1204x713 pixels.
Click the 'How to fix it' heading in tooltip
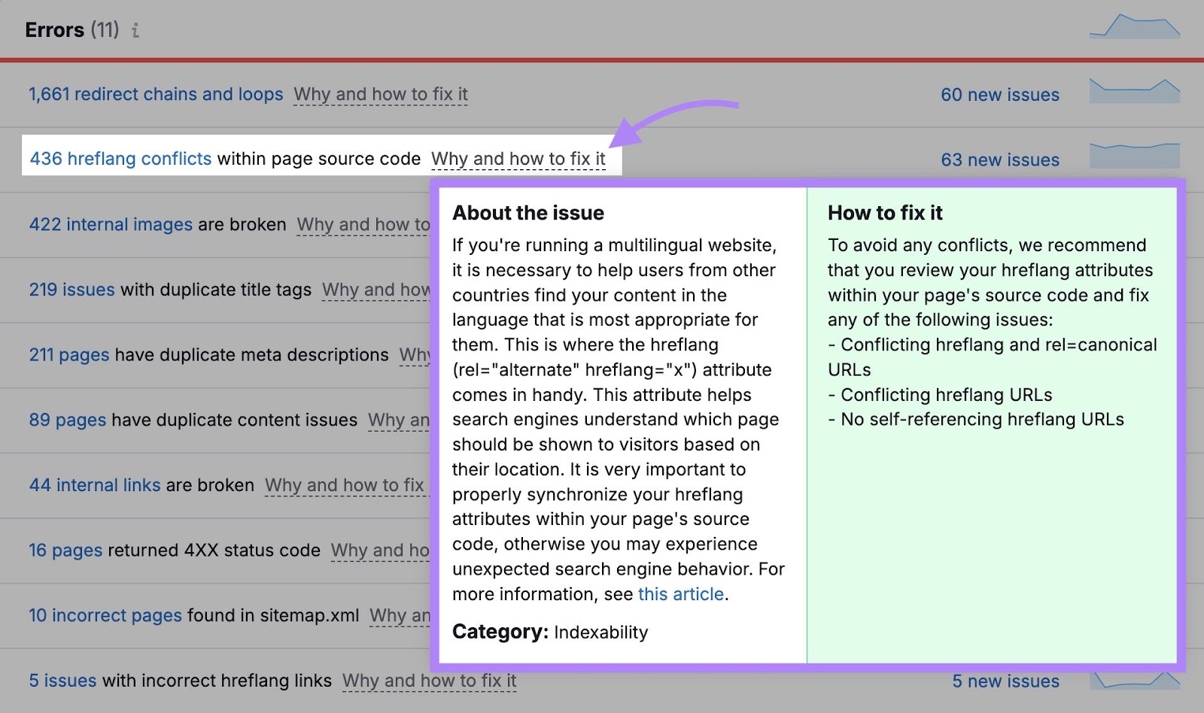point(885,213)
